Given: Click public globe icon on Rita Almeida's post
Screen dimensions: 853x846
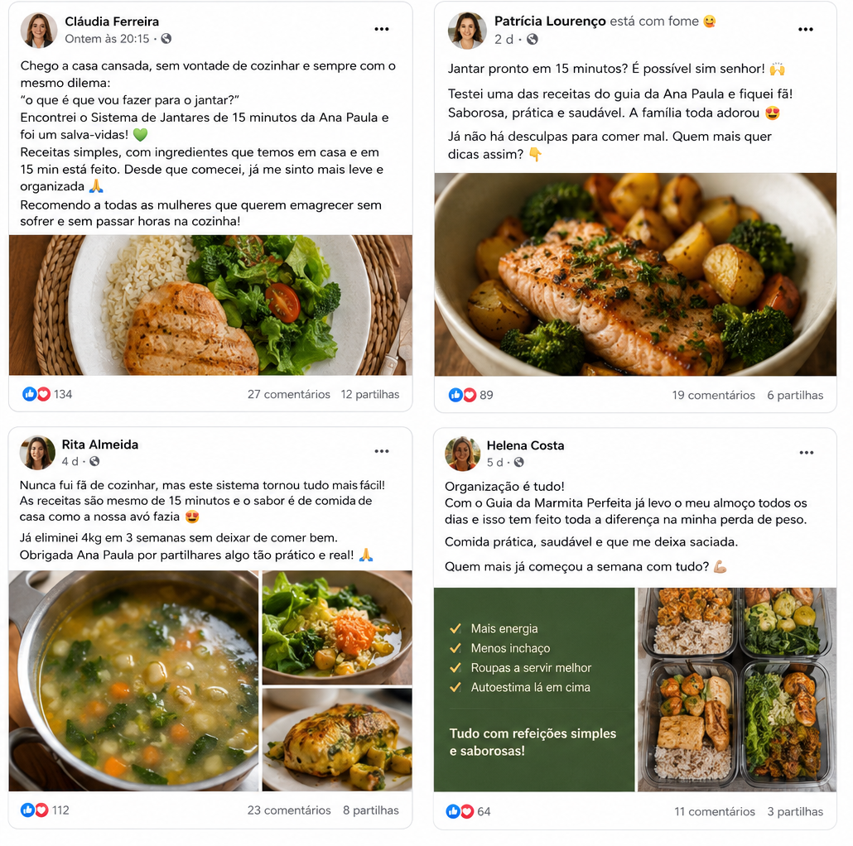Looking at the screenshot, I should point(94,461).
